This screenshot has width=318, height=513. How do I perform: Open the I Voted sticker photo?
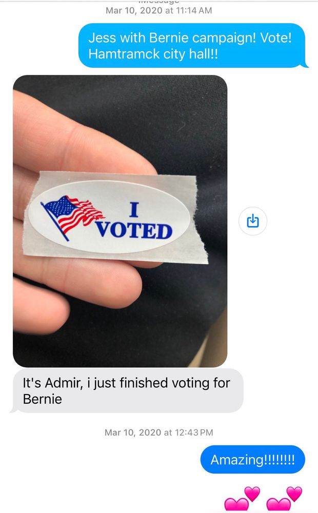[x=120, y=221]
